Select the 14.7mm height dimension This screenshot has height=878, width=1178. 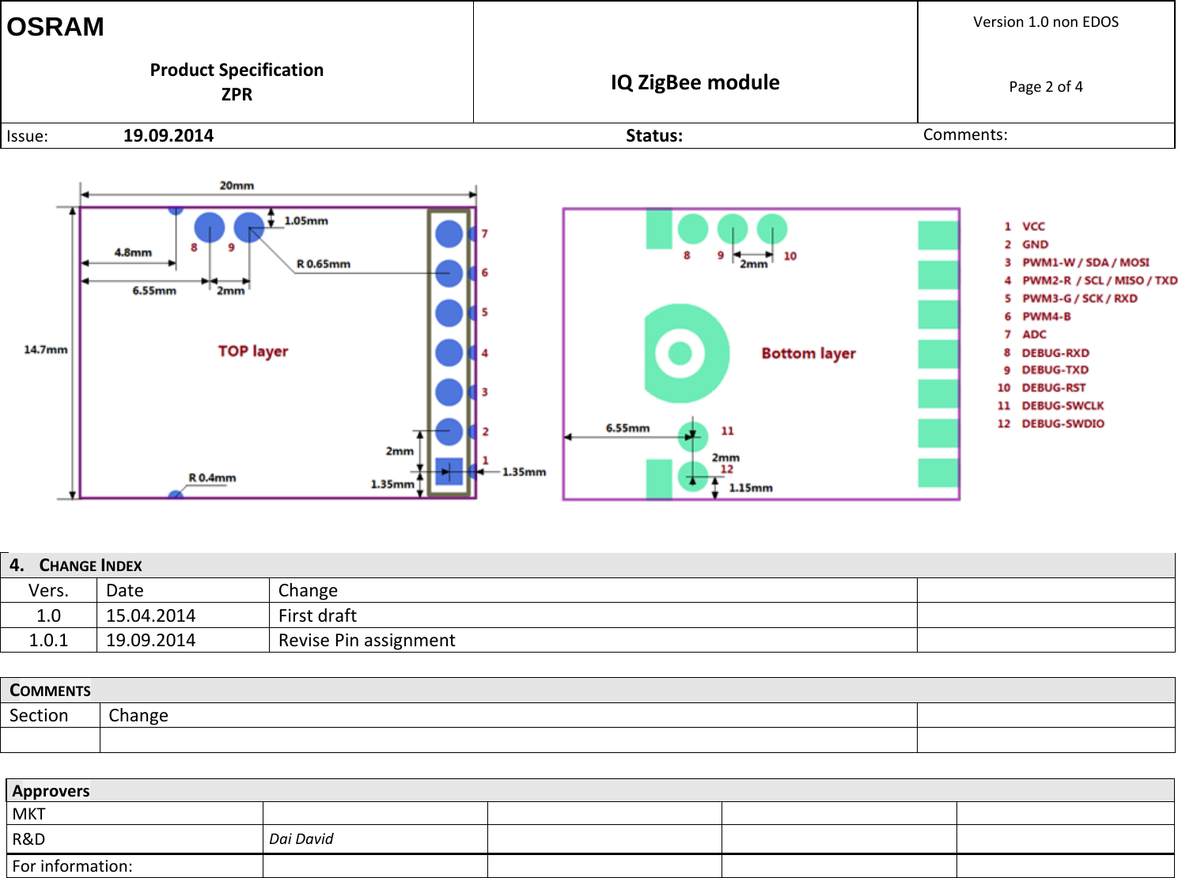click(x=46, y=350)
